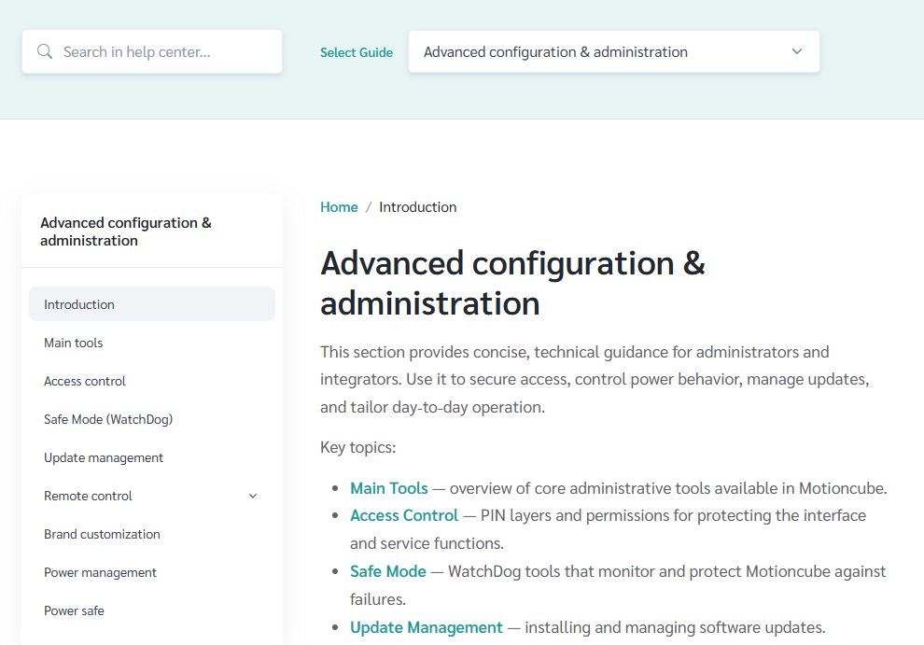This screenshot has width=924, height=645.
Task: Follow the Main Tools link in key topics
Action: tap(389, 488)
